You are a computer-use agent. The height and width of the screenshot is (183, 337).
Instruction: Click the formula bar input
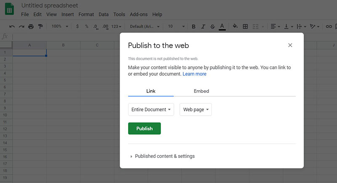[66, 37]
